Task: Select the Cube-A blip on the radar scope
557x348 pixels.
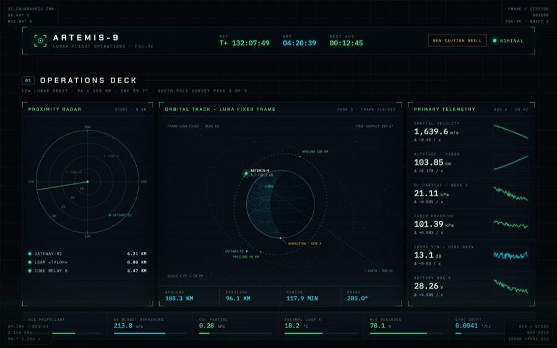Action: (x=105, y=156)
